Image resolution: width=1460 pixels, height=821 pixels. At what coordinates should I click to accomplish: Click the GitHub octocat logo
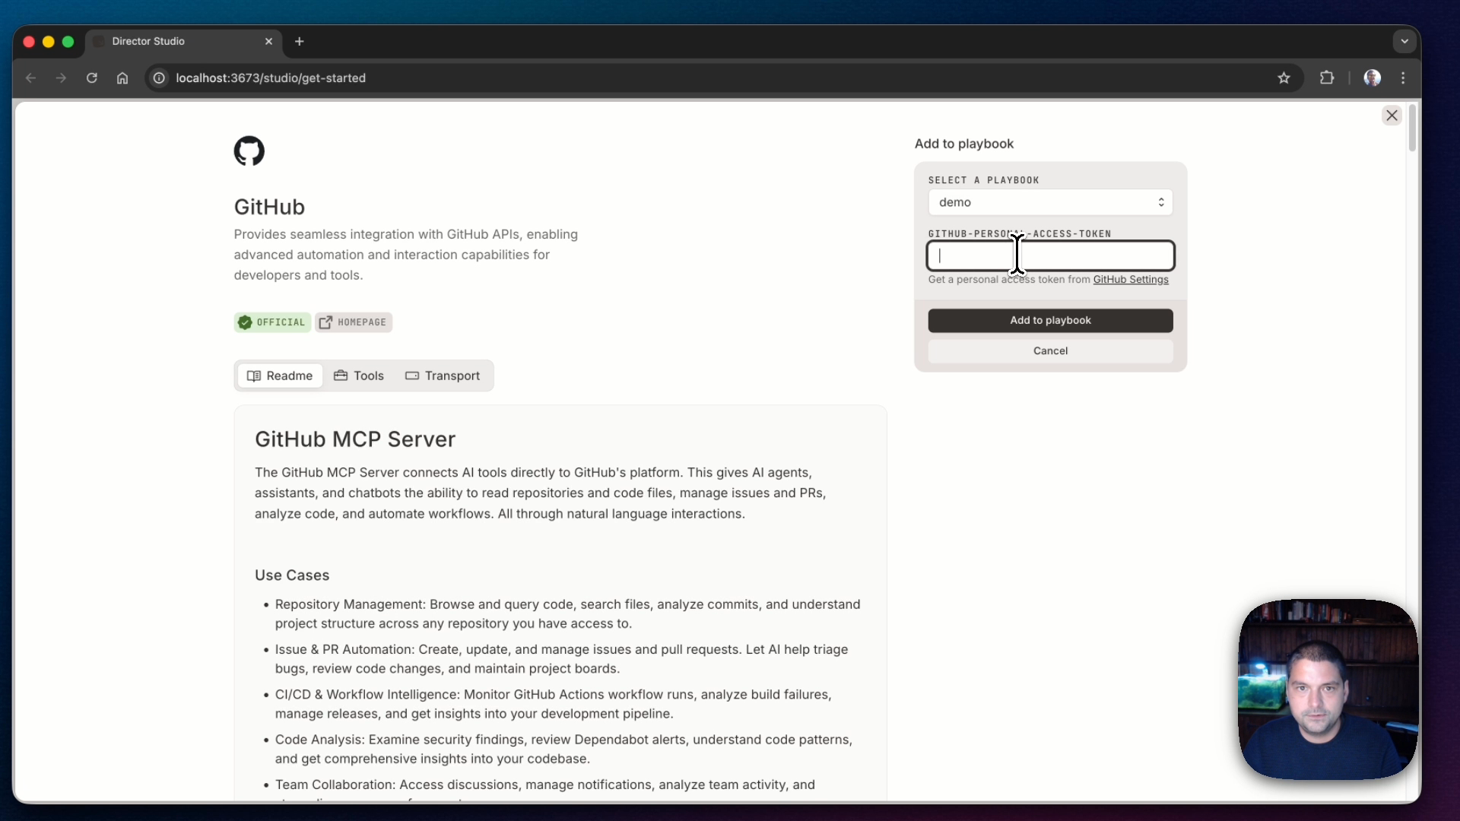click(x=249, y=151)
